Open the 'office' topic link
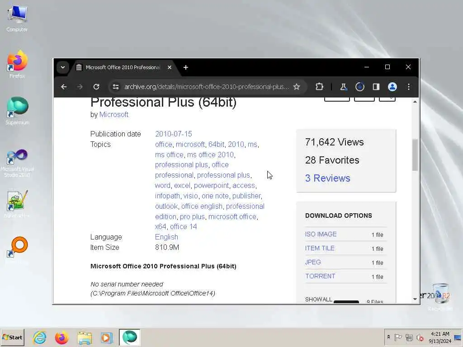The height and width of the screenshot is (347, 463). coord(164,144)
